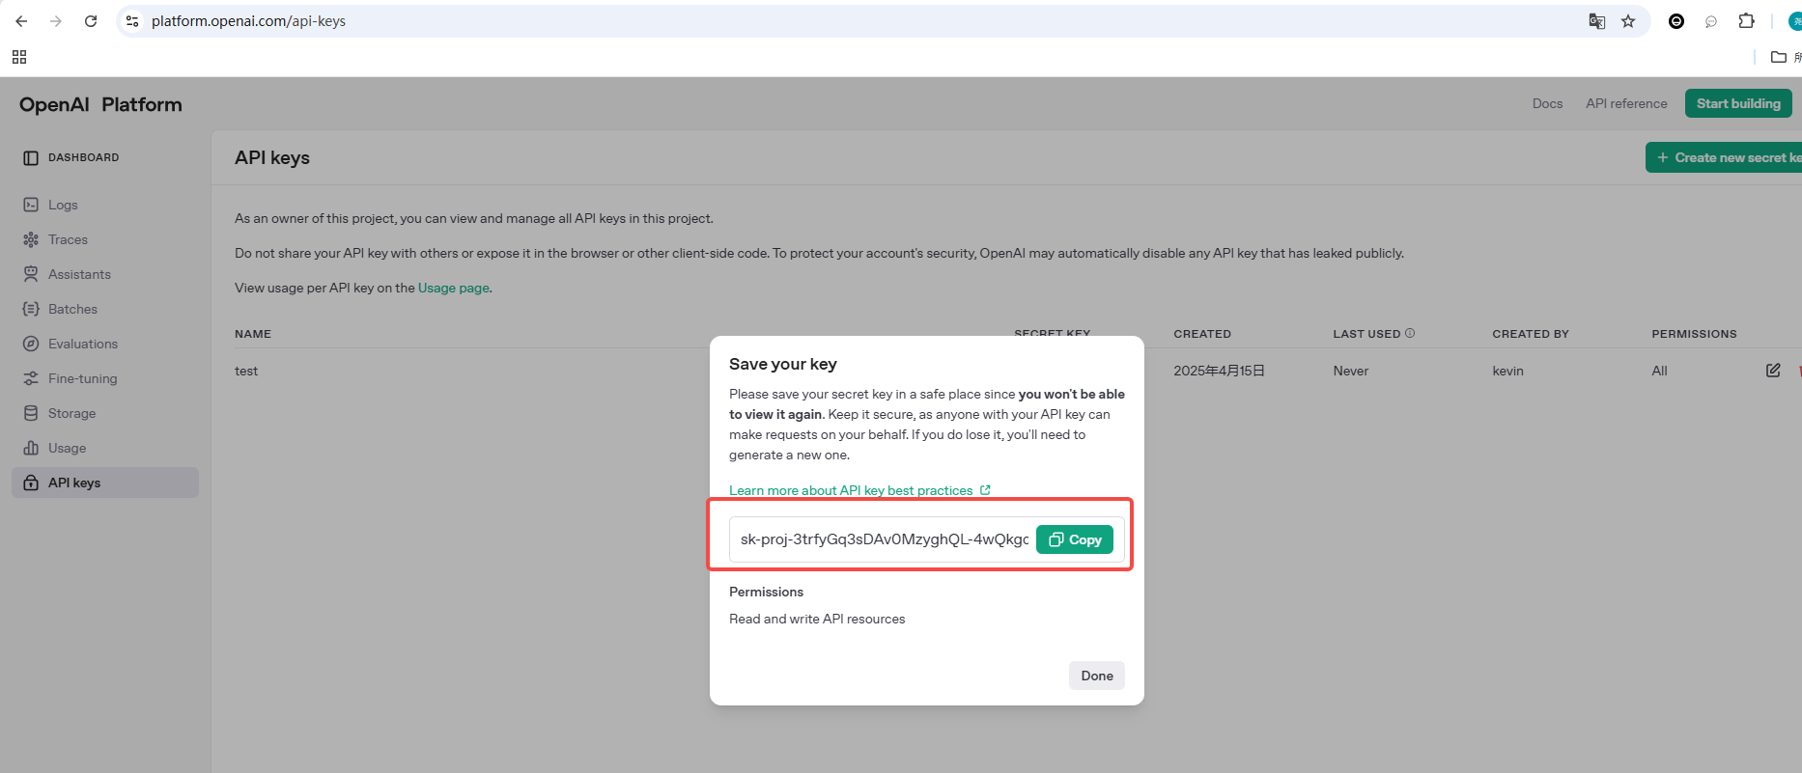The image size is (1802, 773).
Task: Click the Start building button
Action: [x=1738, y=103]
